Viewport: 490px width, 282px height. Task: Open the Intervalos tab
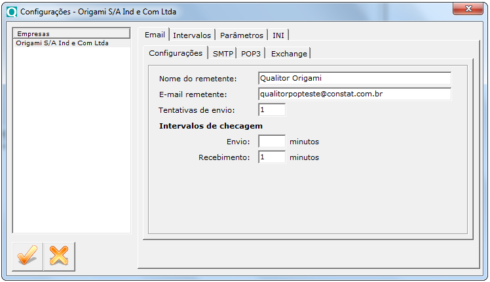192,35
